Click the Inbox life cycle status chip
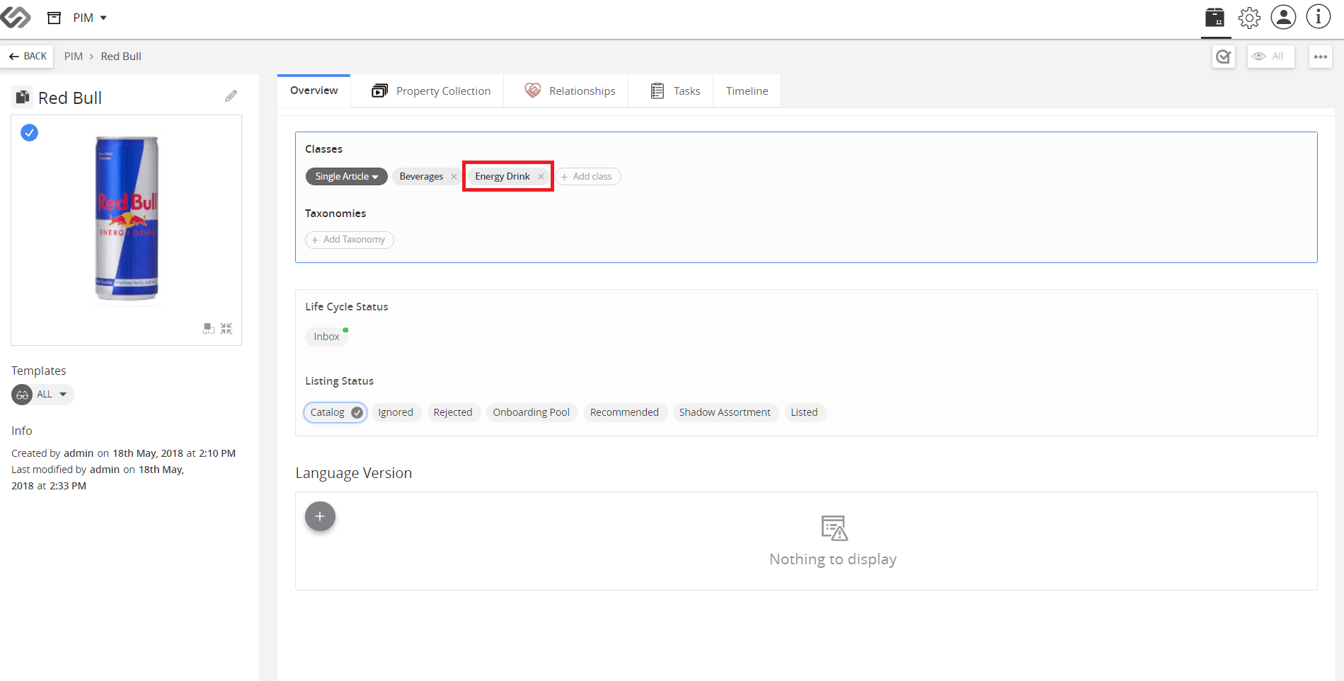The width and height of the screenshot is (1344, 681). coord(327,337)
